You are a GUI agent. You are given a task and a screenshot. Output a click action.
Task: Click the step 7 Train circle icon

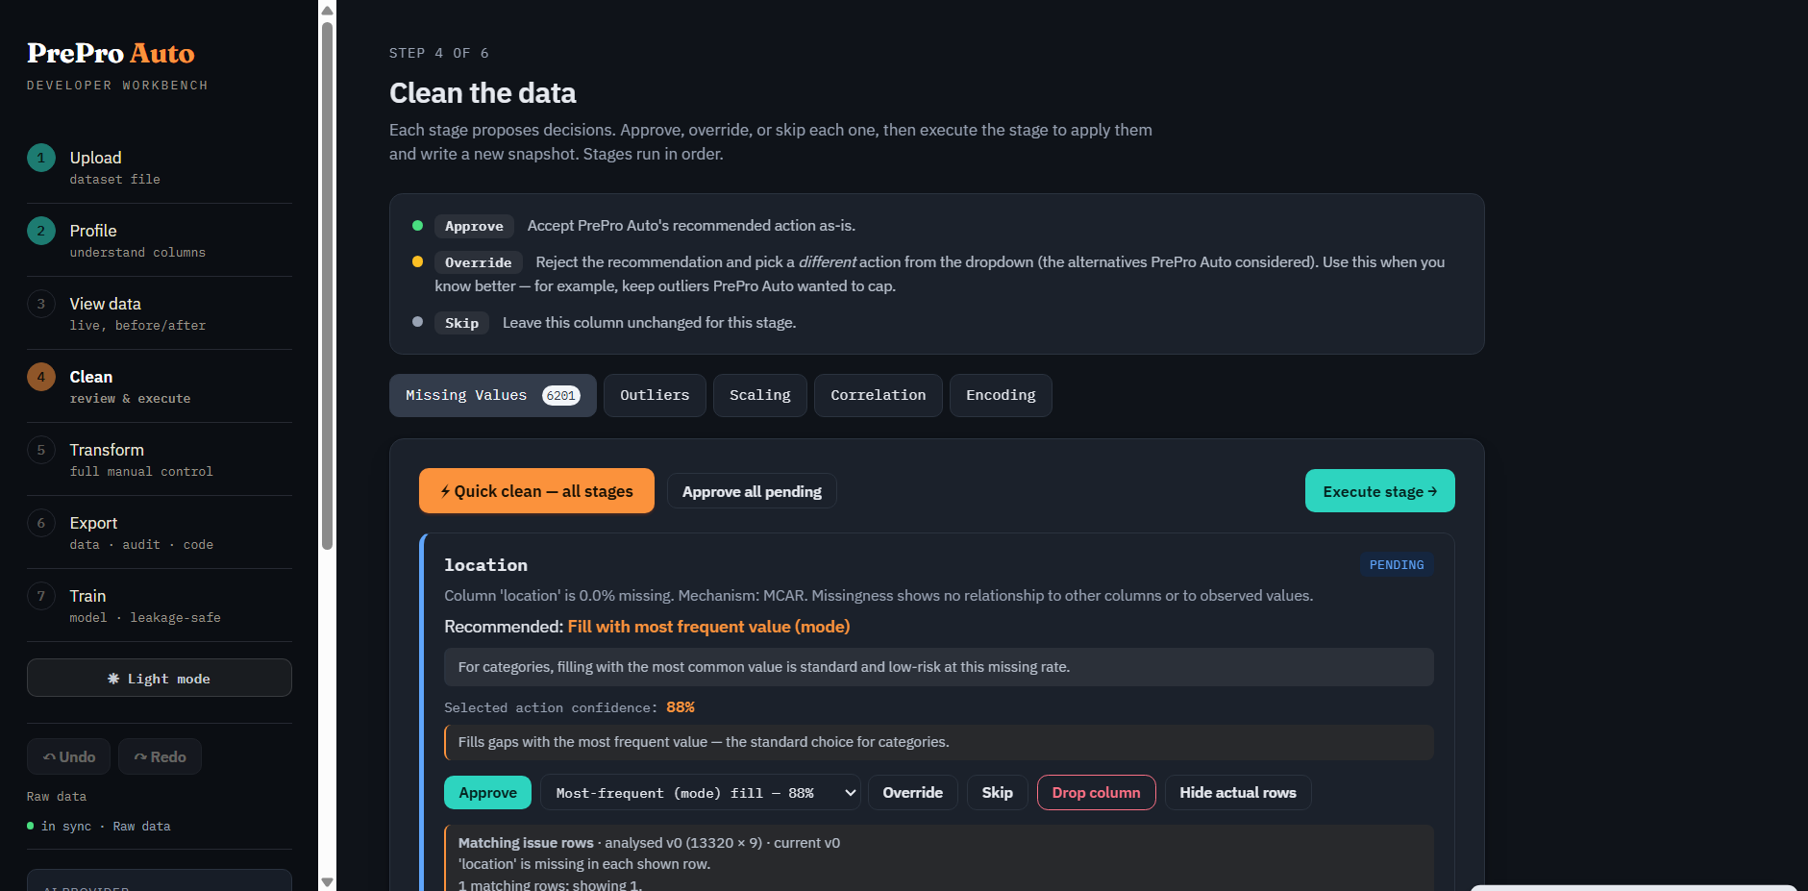click(x=41, y=596)
